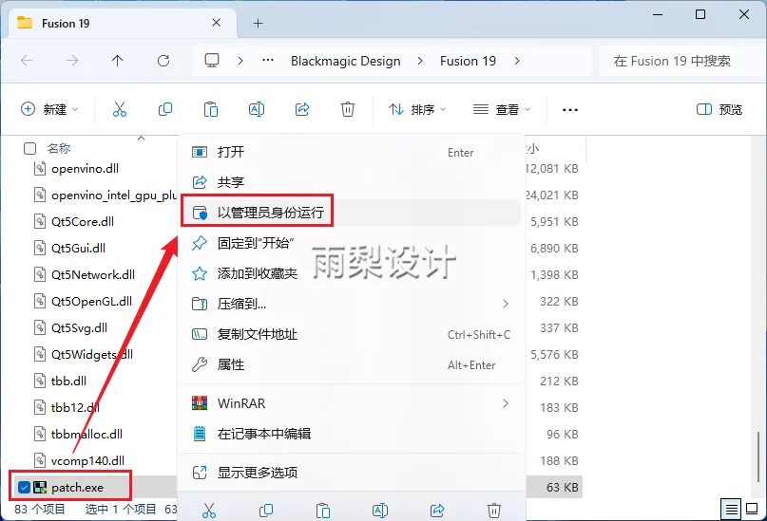
Task: Select the file patch.exe
Action: (x=77, y=487)
